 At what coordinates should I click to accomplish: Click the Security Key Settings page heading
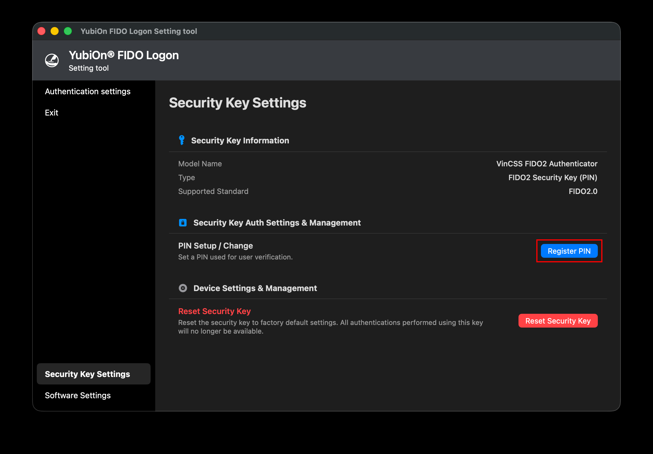(237, 103)
